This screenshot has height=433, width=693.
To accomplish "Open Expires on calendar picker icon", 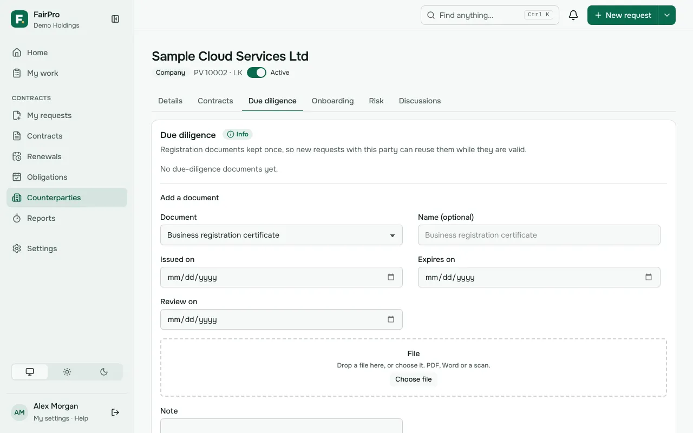I will click(x=649, y=277).
